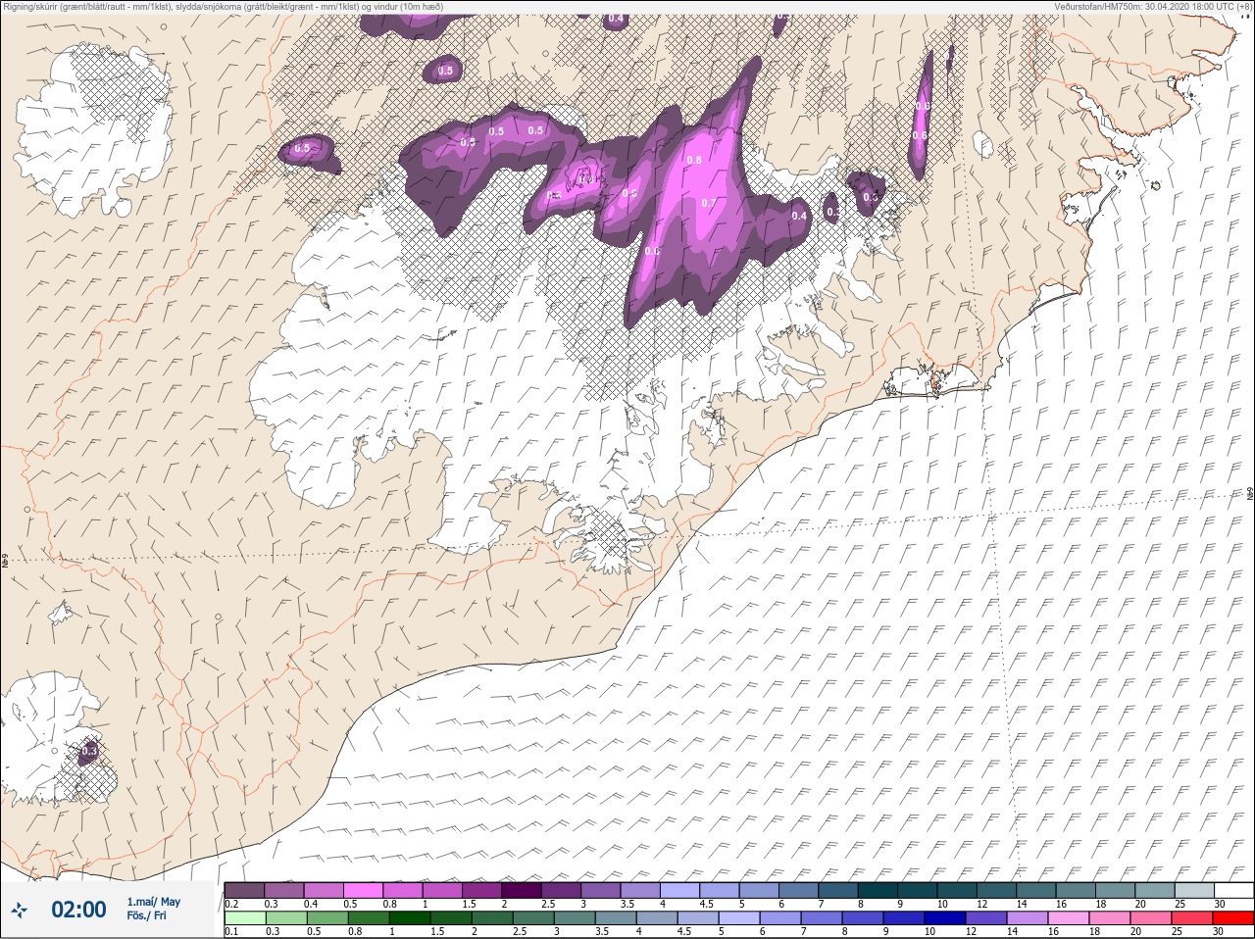Screen dimensions: 1255x939
Task: Pick the lower legend swatch between 3 and 3.5
Action: pyautogui.click(x=575, y=918)
